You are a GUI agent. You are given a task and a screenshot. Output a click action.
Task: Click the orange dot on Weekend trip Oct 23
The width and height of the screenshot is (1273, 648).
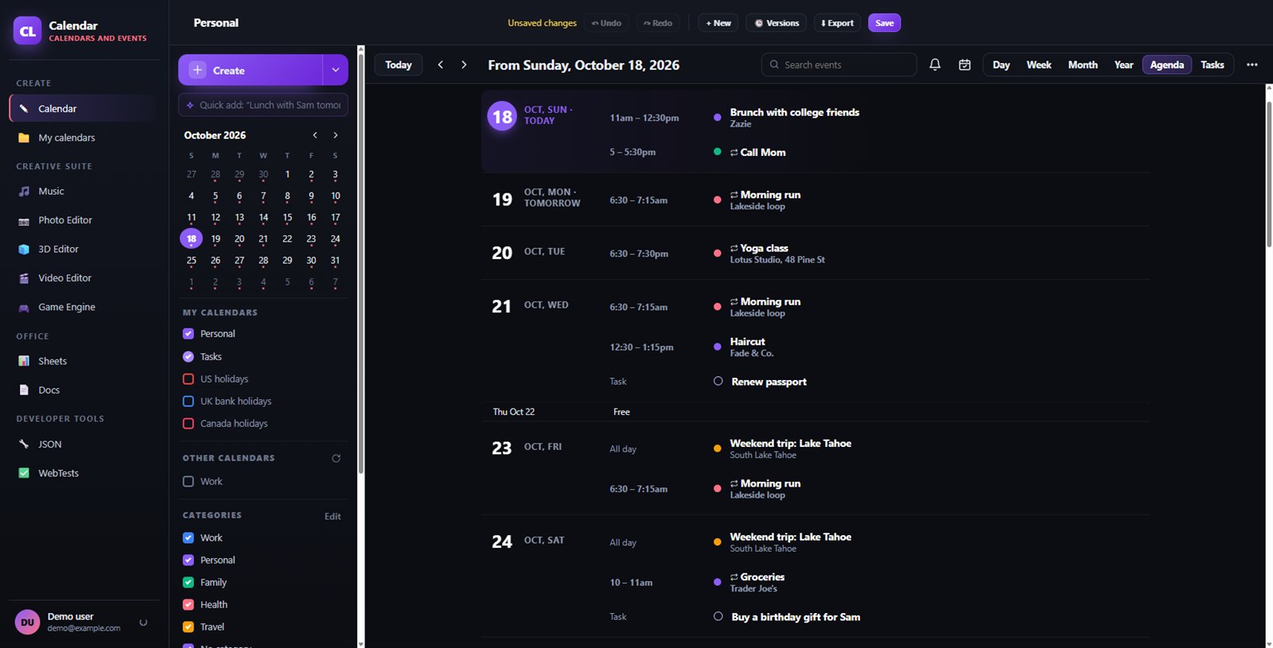pos(717,448)
